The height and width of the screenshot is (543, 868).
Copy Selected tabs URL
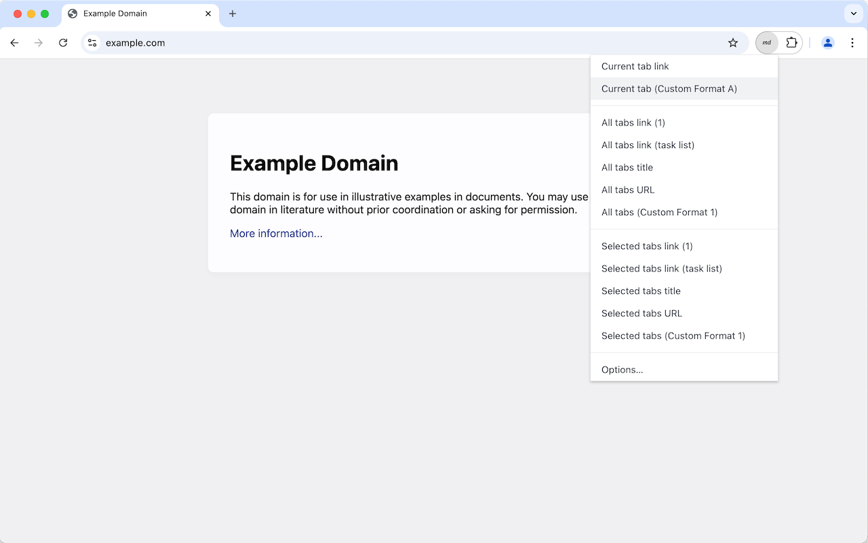[642, 313]
